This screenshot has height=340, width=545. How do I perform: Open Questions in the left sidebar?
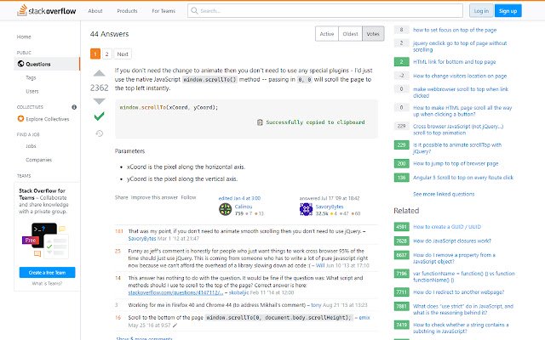pyautogui.click(x=47, y=64)
